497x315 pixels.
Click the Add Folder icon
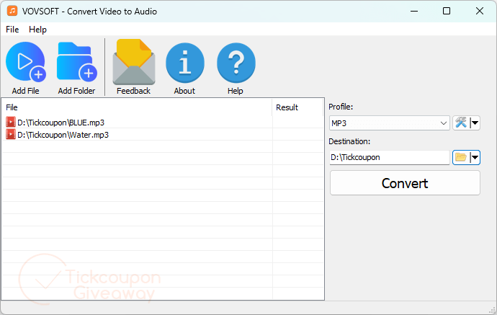point(76,63)
